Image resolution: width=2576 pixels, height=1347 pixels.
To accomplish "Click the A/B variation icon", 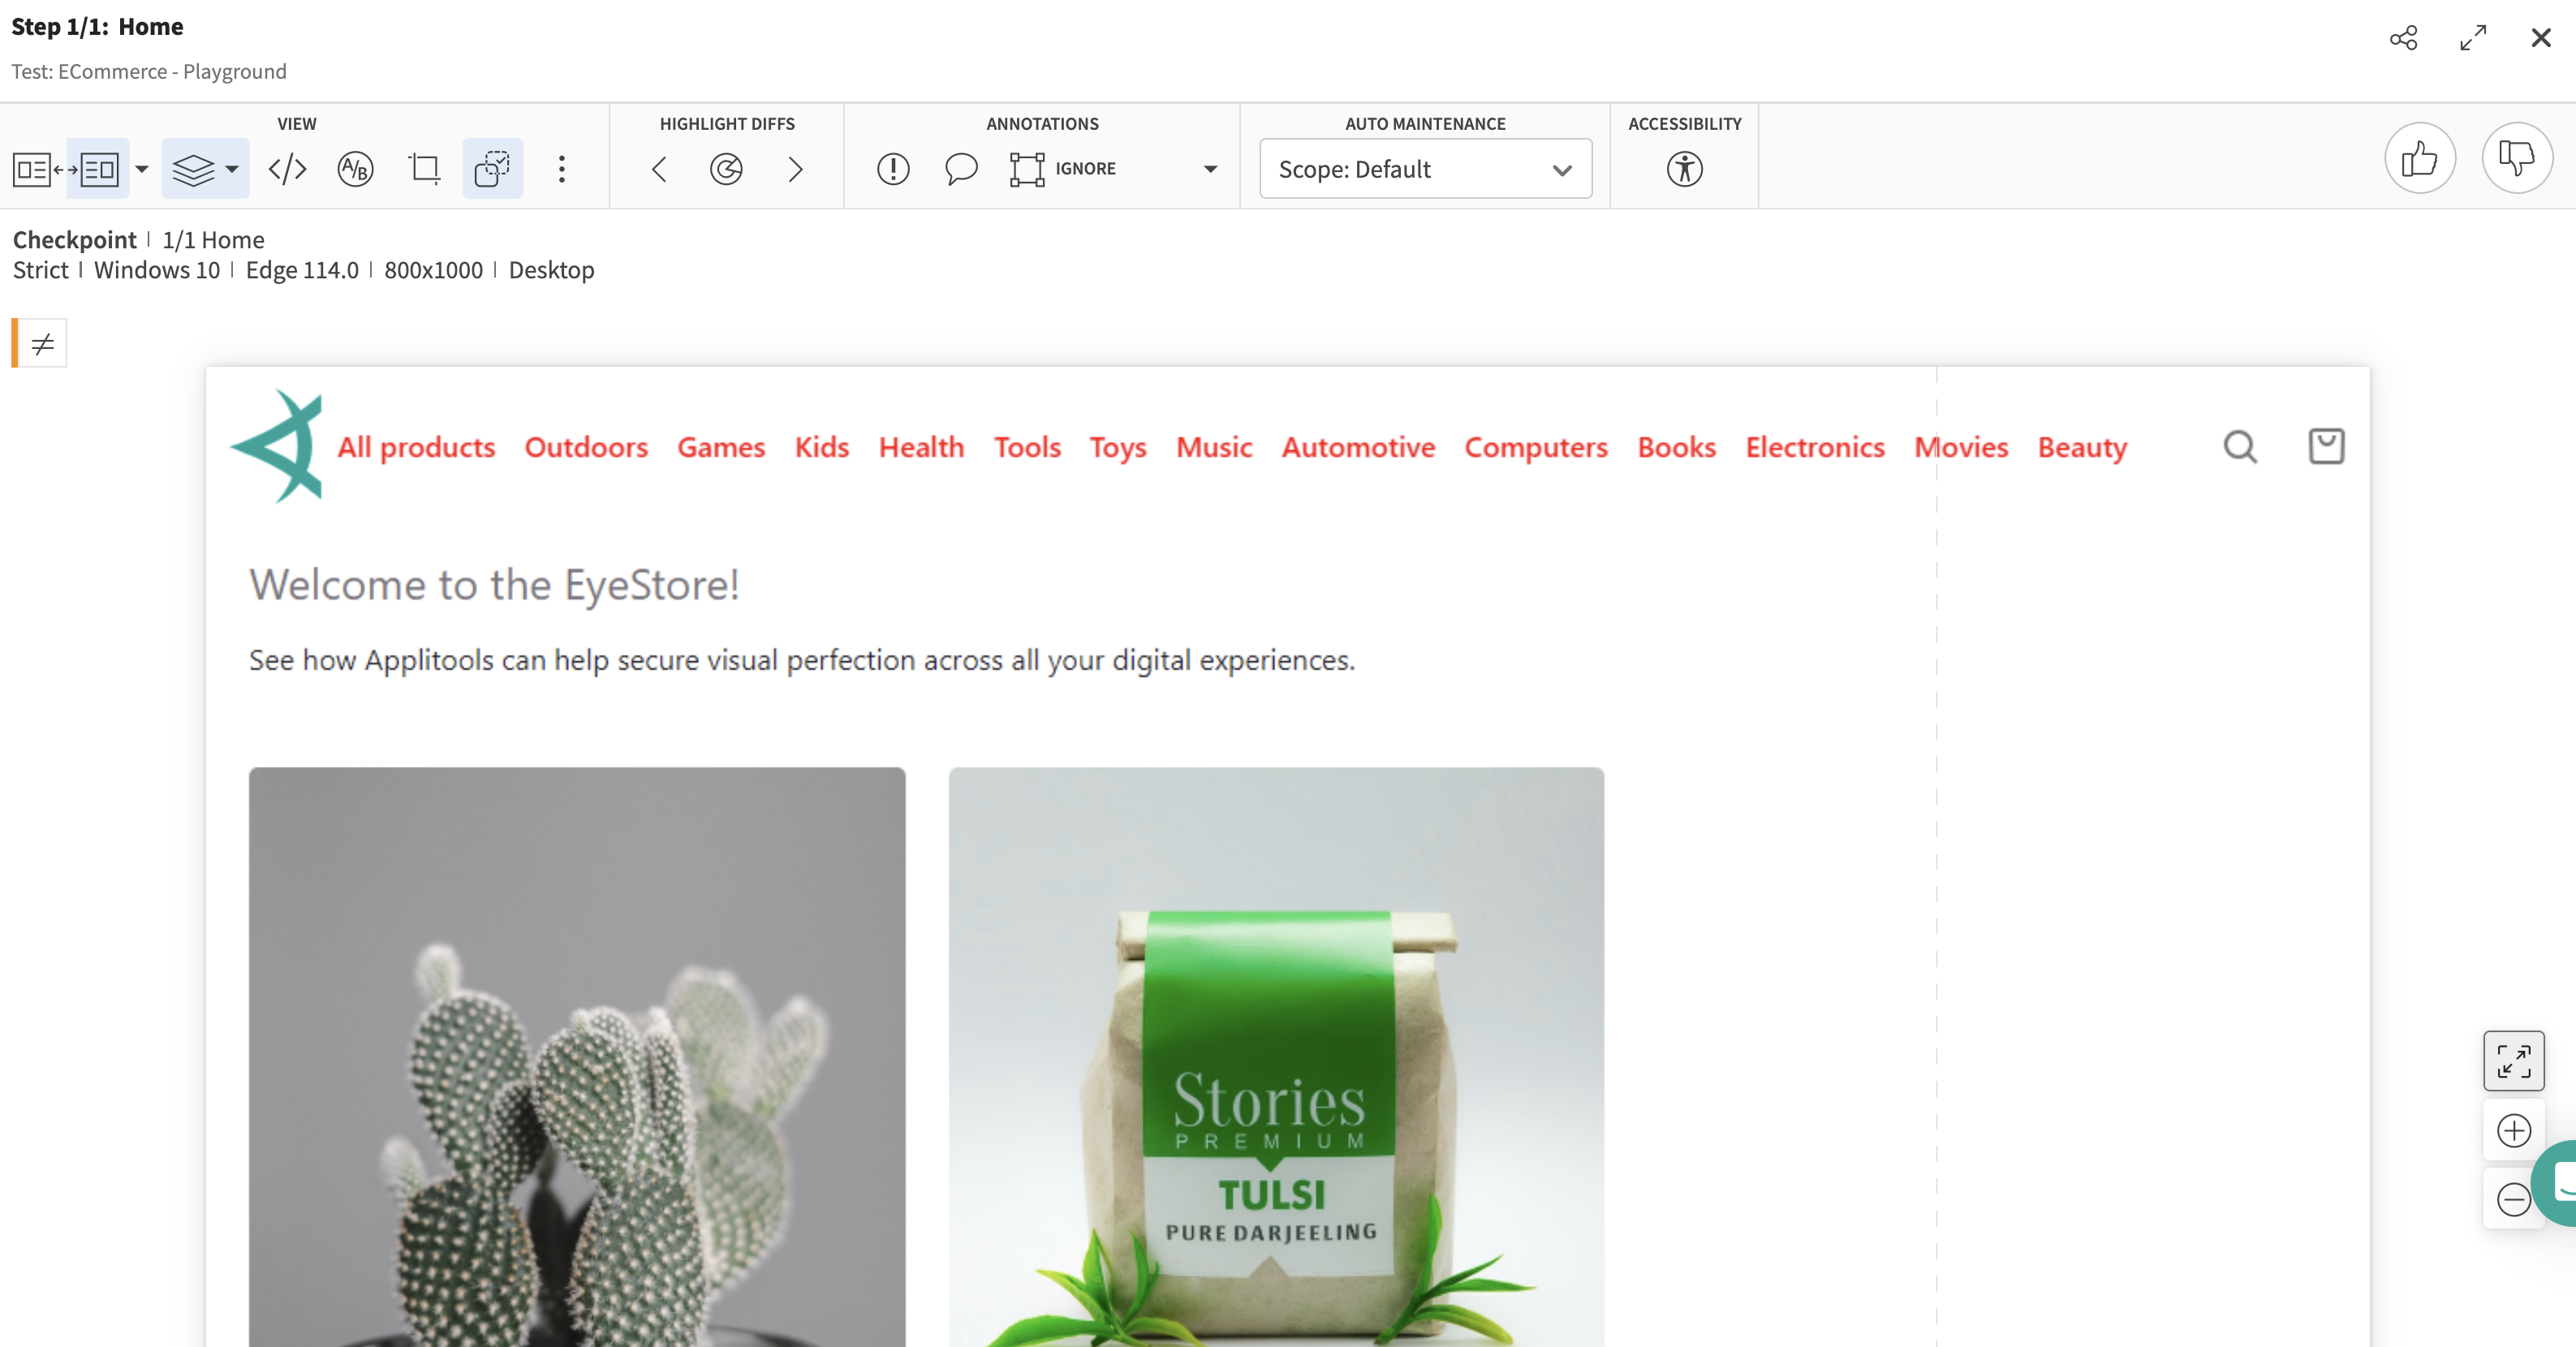I will click(x=355, y=169).
